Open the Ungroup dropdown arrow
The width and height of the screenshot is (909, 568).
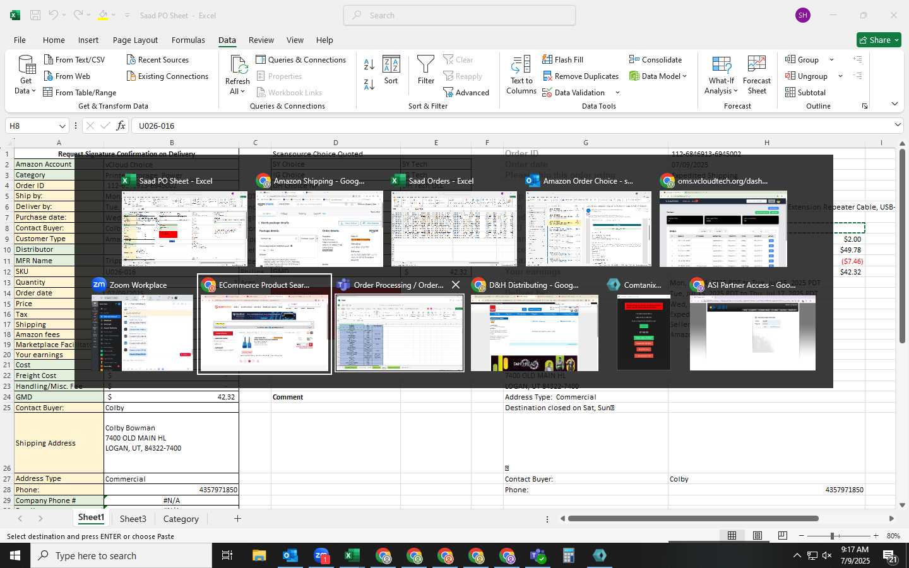pos(840,76)
